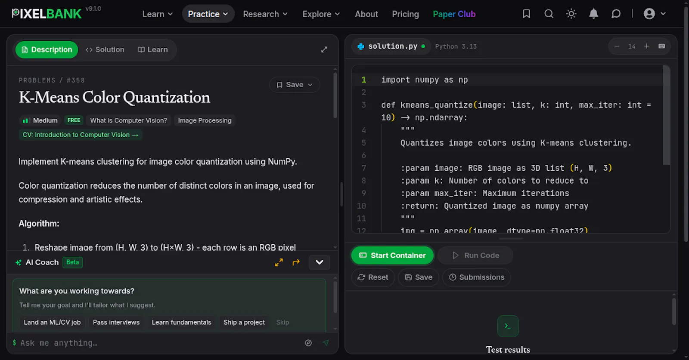689x360 pixels.
Task: Open the notifications bell
Action: (x=593, y=14)
